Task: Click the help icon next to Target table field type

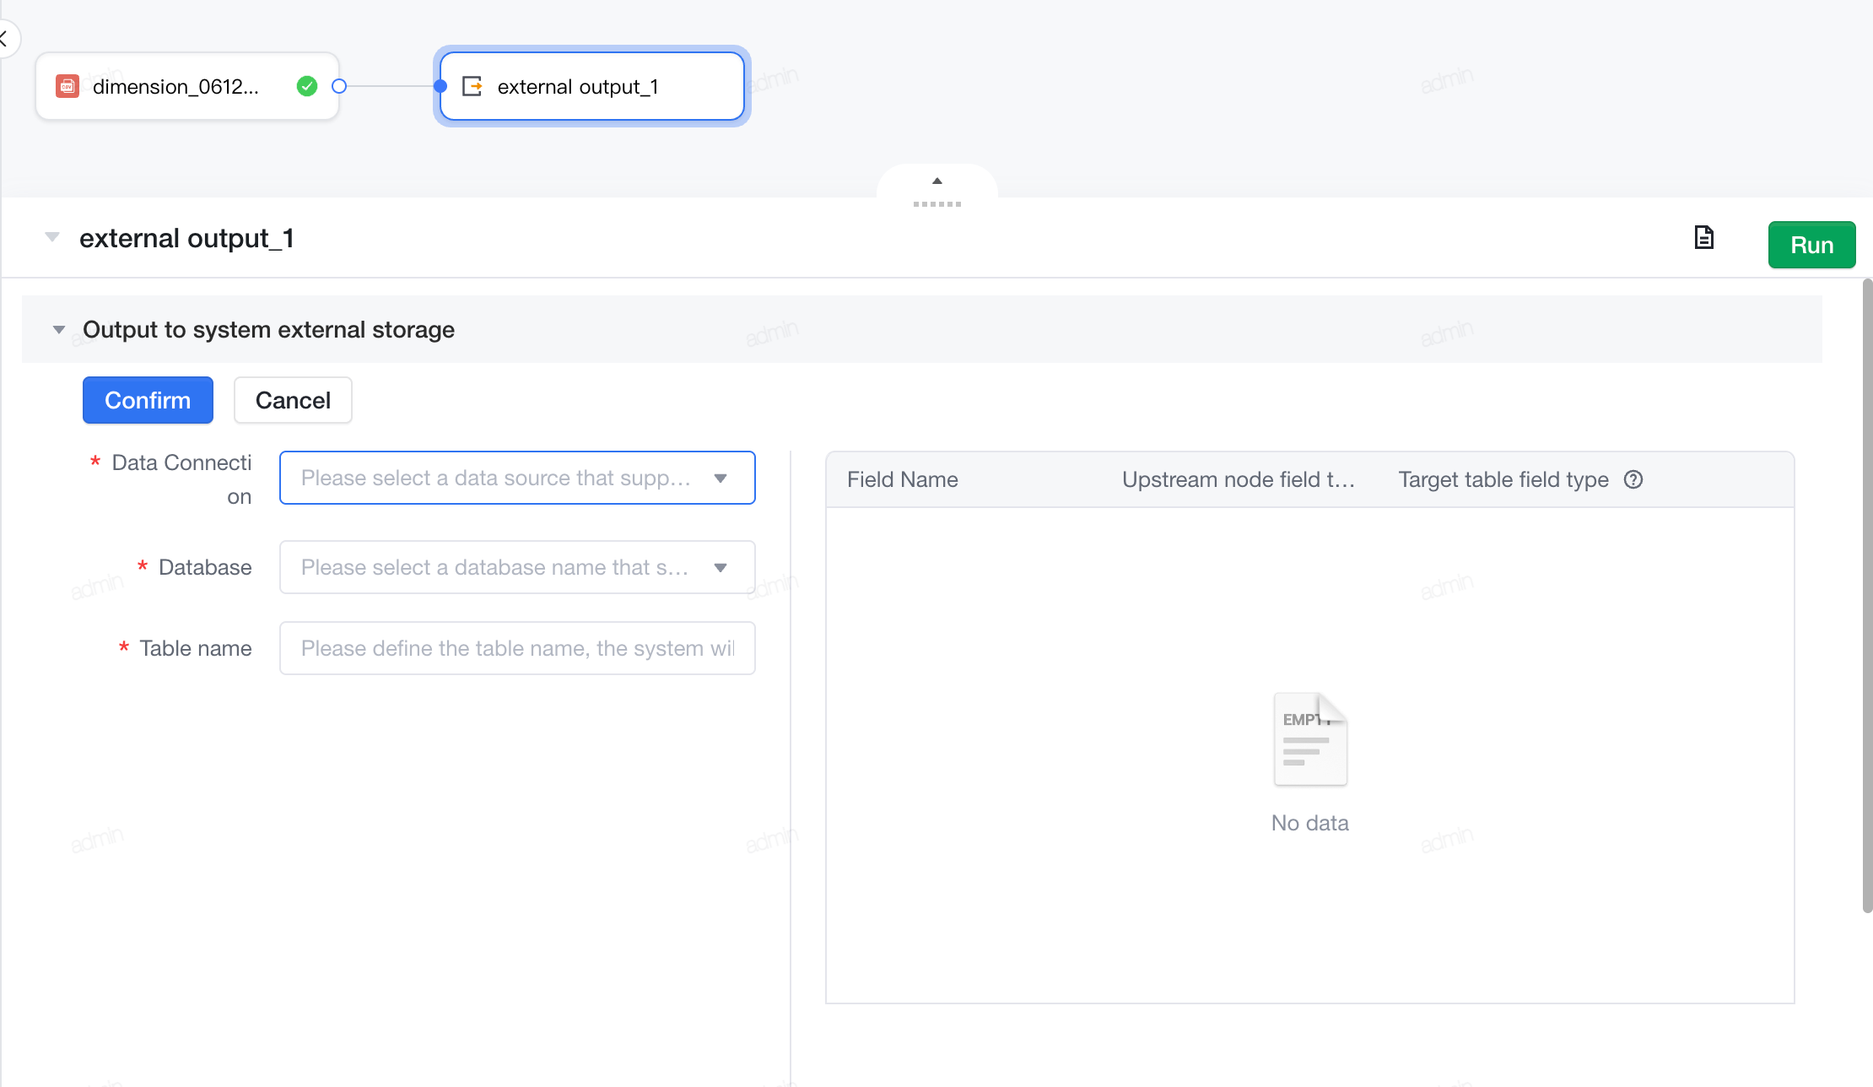Action: 1633,479
